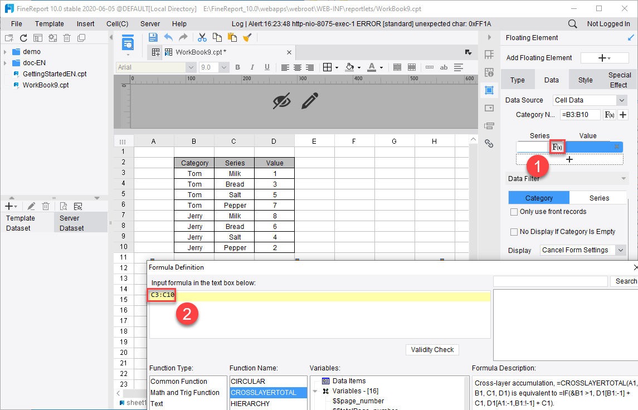Open formula editor next to Category Name field
Screen dimensions: 638x410
click(610, 115)
